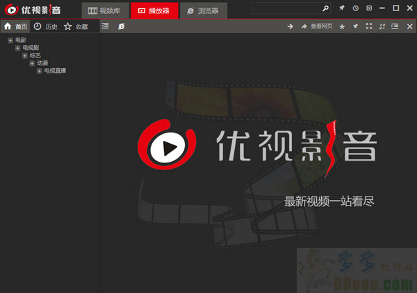Click the 优视影音 logo in title bar

pyautogui.click(x=33, y=10)
